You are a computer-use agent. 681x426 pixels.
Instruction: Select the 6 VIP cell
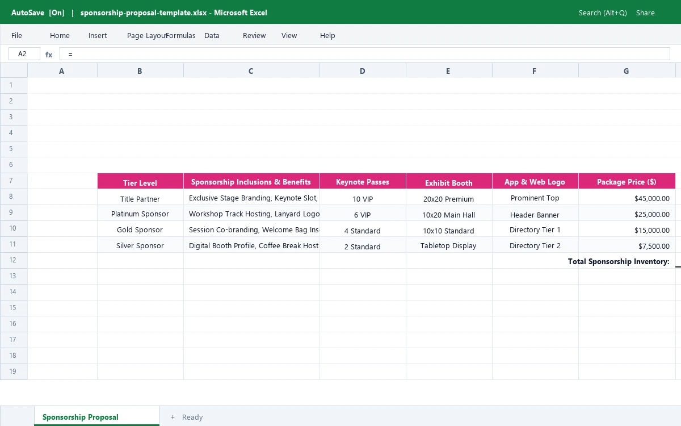(x=363, y=213)
